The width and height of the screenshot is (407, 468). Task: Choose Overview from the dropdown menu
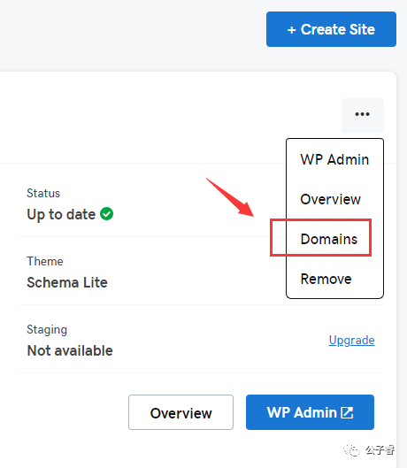click(x=330, y=199)
